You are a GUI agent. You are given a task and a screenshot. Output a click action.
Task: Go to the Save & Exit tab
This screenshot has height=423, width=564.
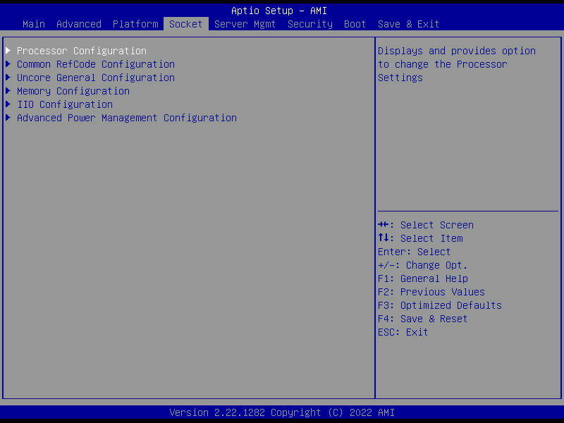coord(409,24)
